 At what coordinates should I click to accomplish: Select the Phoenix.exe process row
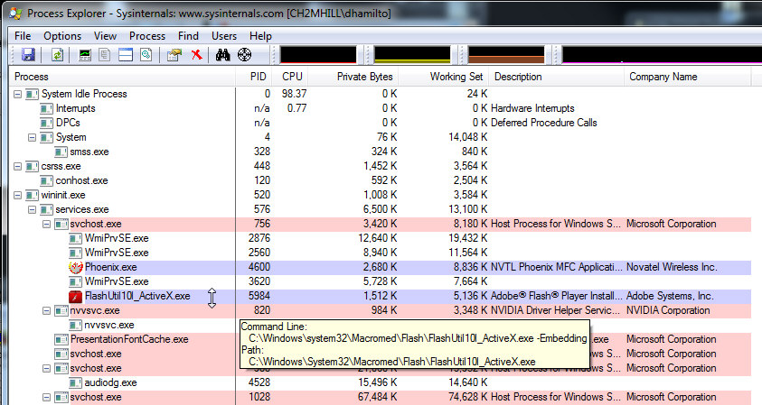pyautogui.click(x=381, y=267)
